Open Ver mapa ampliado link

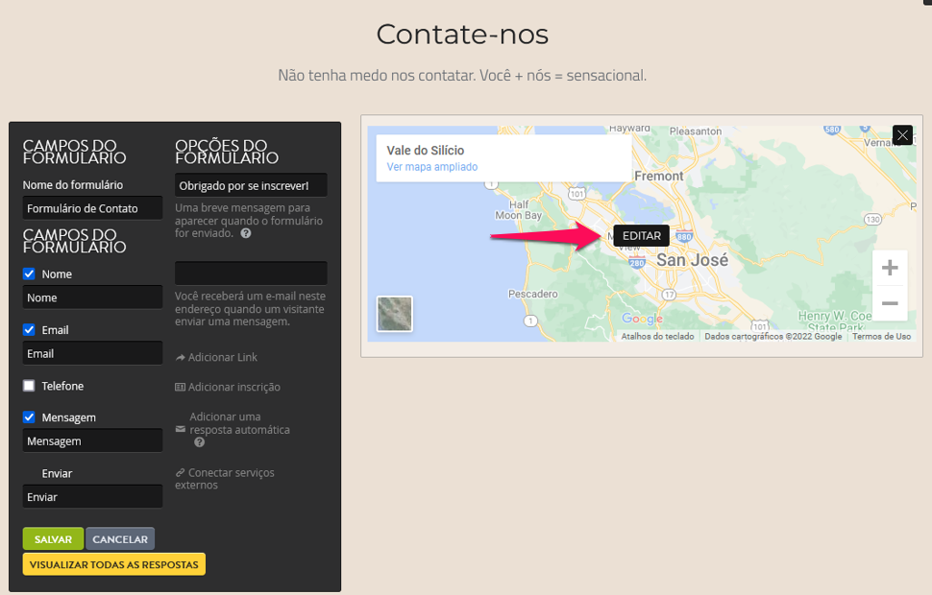click(432, 167)
